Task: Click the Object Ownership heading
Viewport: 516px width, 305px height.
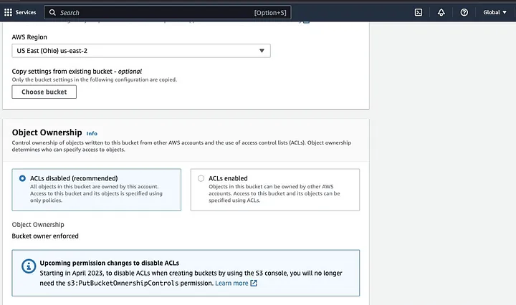Action: tap(47, 132)
